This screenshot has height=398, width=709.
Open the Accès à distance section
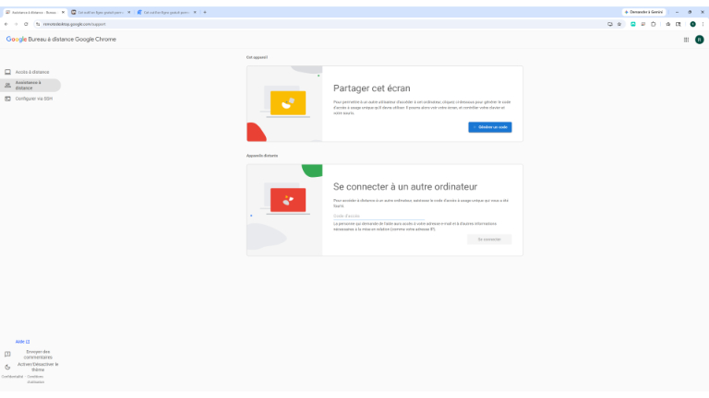(31, 72)
